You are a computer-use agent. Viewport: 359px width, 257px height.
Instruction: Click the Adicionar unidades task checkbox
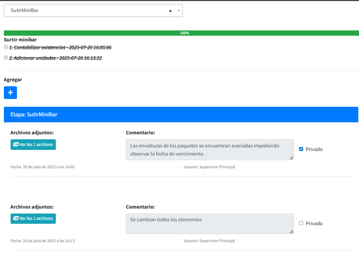6,58
